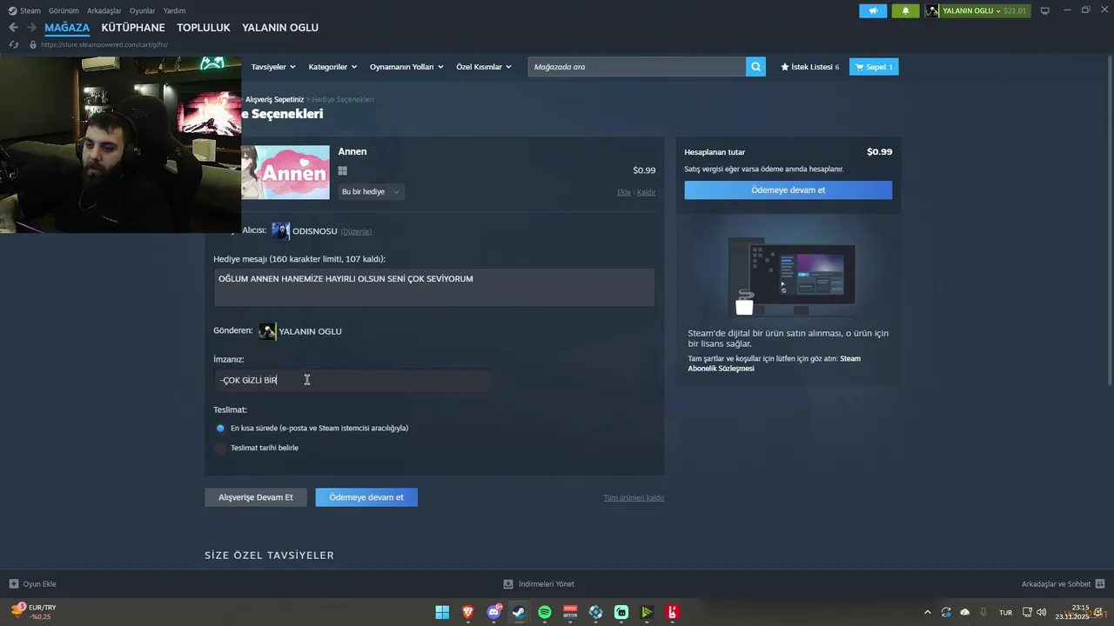This screenshot has height=626, width=1114.
Task: Launch Brave browser from taskbar
Action: (x=468, y=612)
